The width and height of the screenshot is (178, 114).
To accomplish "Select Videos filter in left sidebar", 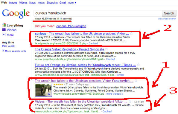I will [x=11, y=30].
